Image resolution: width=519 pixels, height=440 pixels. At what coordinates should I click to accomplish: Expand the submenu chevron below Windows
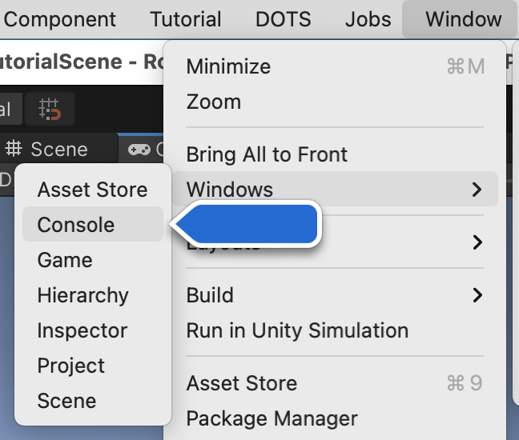[x=477, y=242]
